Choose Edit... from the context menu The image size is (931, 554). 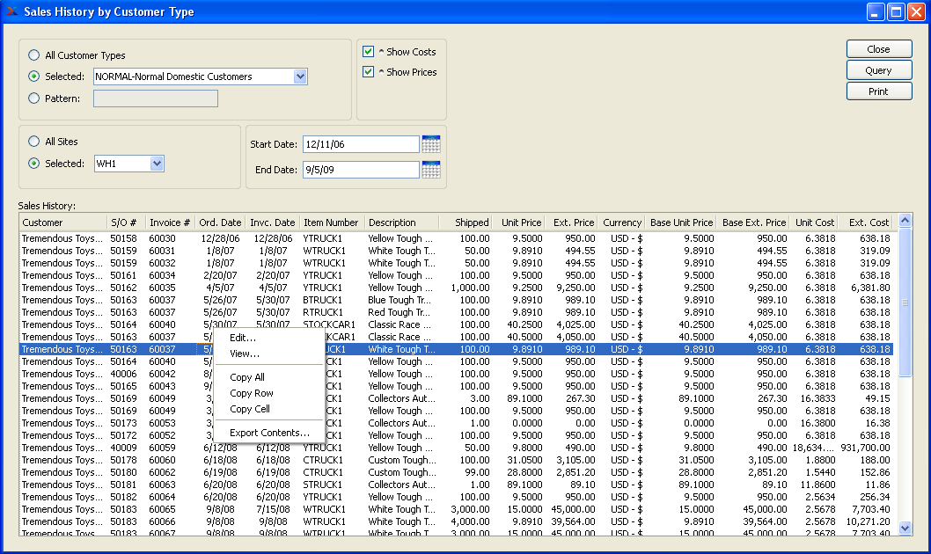(243, 338)
